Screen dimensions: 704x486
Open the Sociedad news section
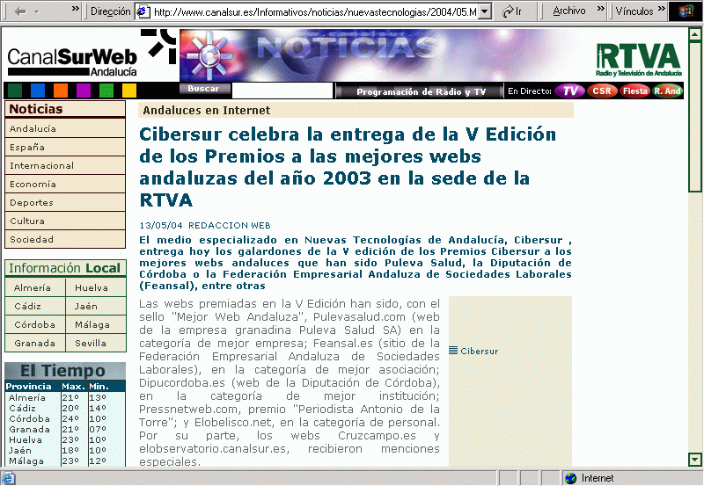point(64,239)
